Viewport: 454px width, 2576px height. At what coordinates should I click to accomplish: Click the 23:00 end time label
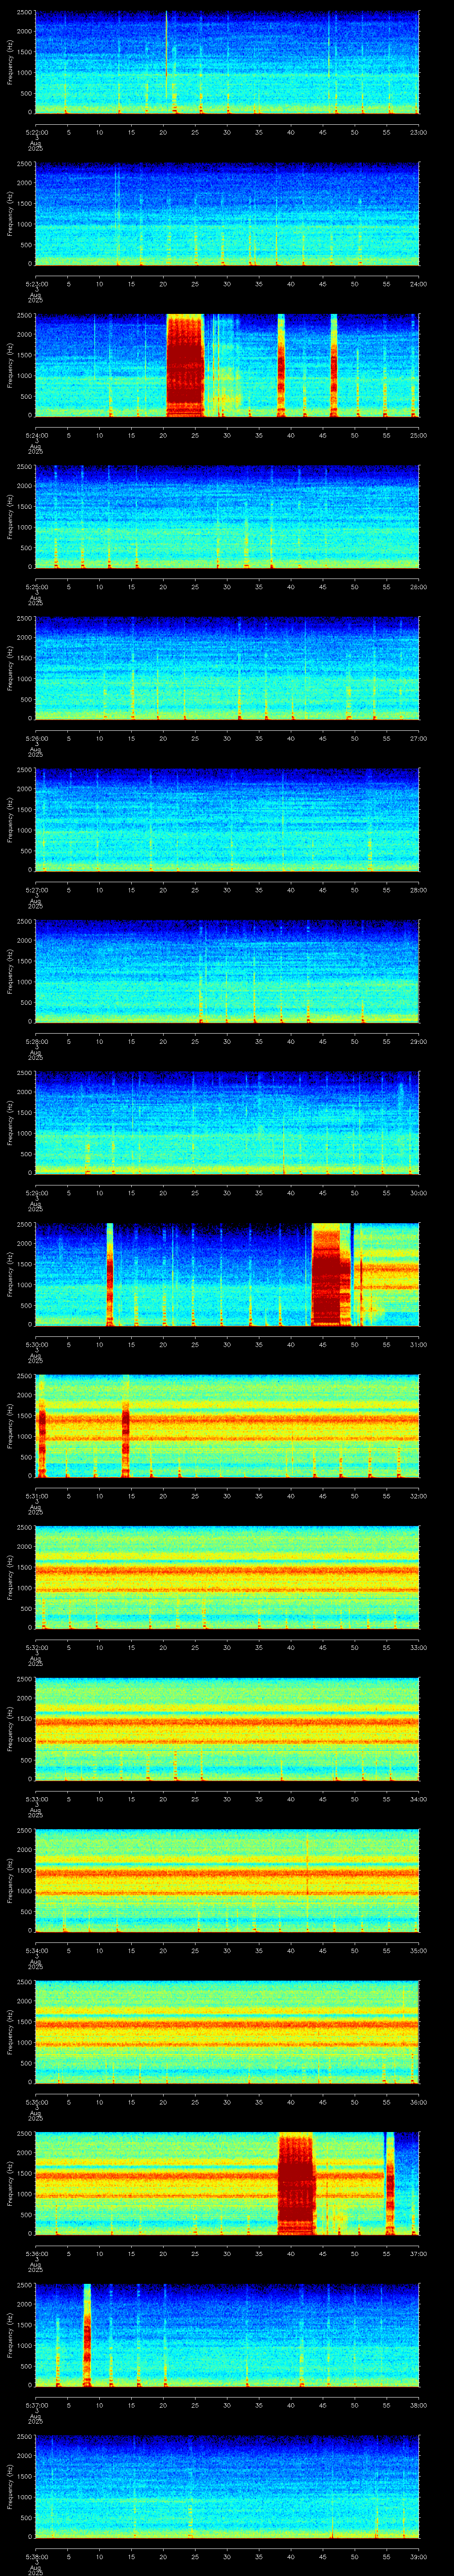(418, 132)
